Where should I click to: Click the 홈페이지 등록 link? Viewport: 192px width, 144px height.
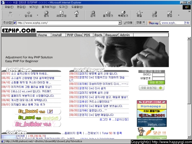73,133
